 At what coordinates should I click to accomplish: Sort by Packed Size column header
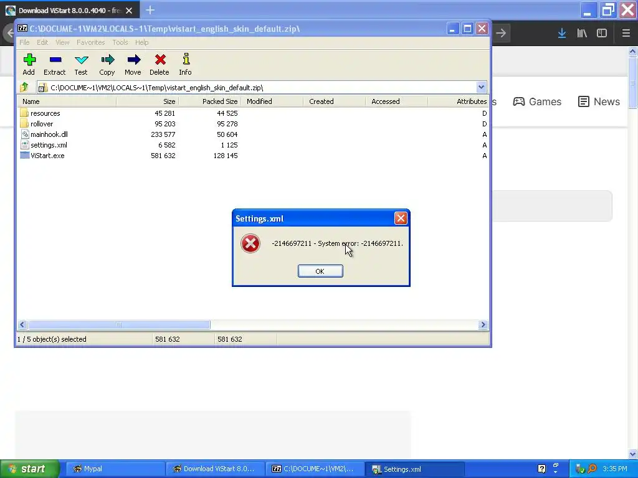coord(209,101)
